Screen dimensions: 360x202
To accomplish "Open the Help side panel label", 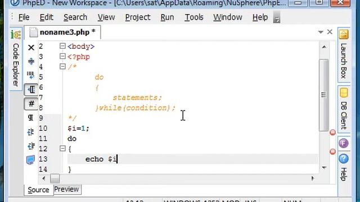I will [x=344, y=175].
